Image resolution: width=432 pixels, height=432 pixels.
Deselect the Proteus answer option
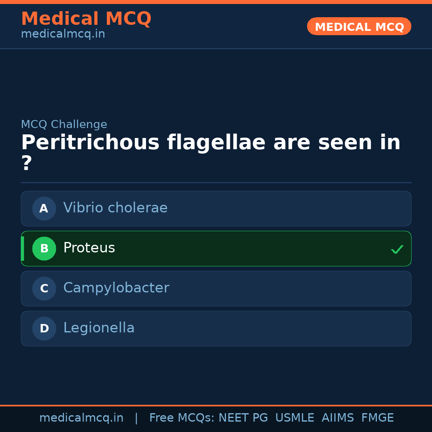coord(216,248)
